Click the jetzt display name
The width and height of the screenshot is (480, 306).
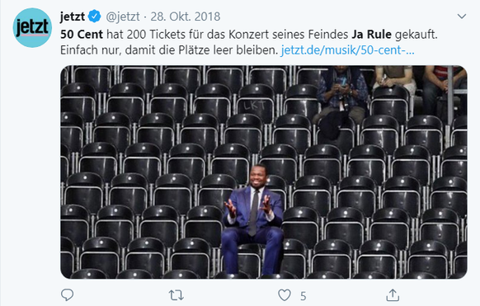73,16
